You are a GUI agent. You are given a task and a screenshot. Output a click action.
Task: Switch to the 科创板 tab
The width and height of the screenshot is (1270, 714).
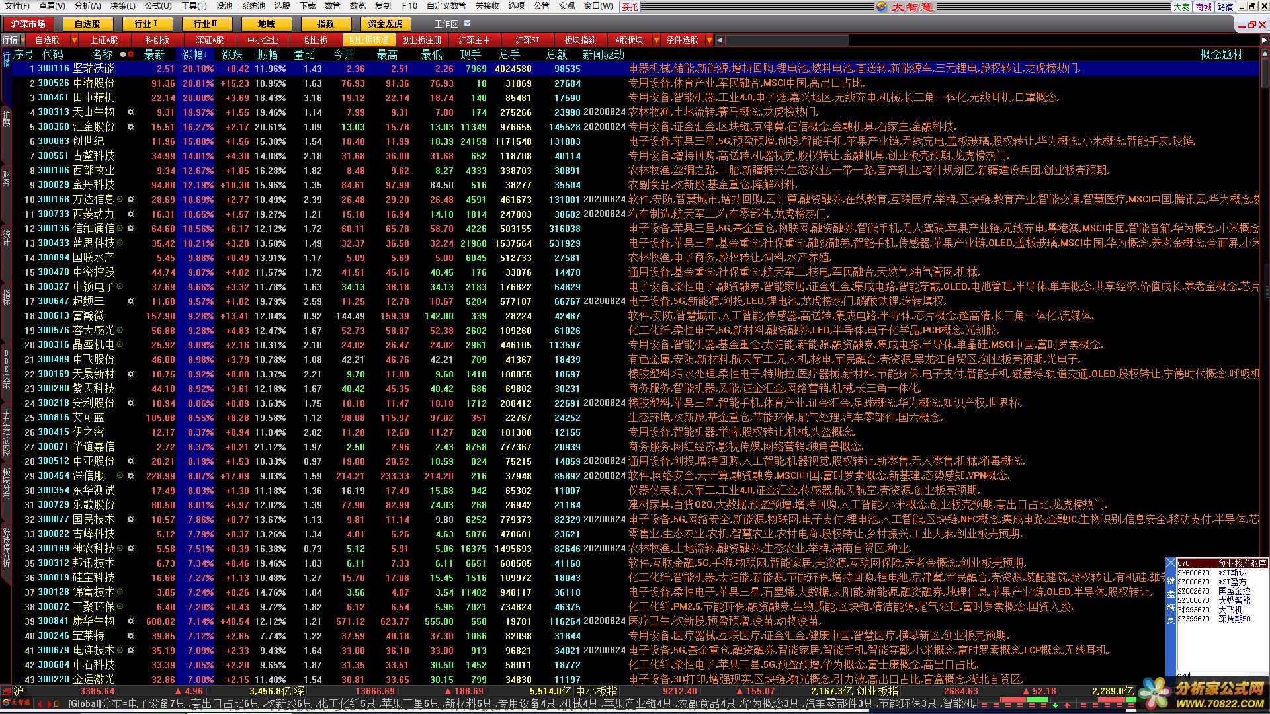(157, 40)
